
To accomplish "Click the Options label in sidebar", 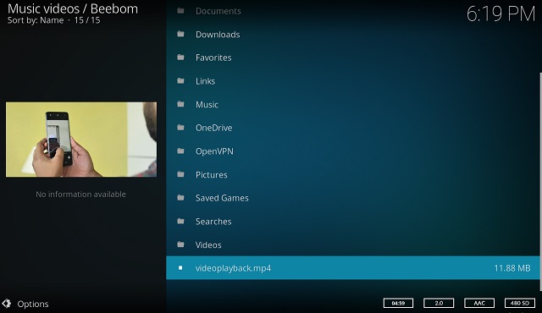I will (33, 304).
